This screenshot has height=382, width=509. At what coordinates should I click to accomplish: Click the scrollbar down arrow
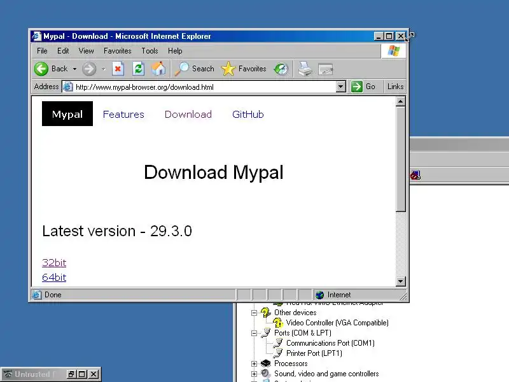pos(401,281)
